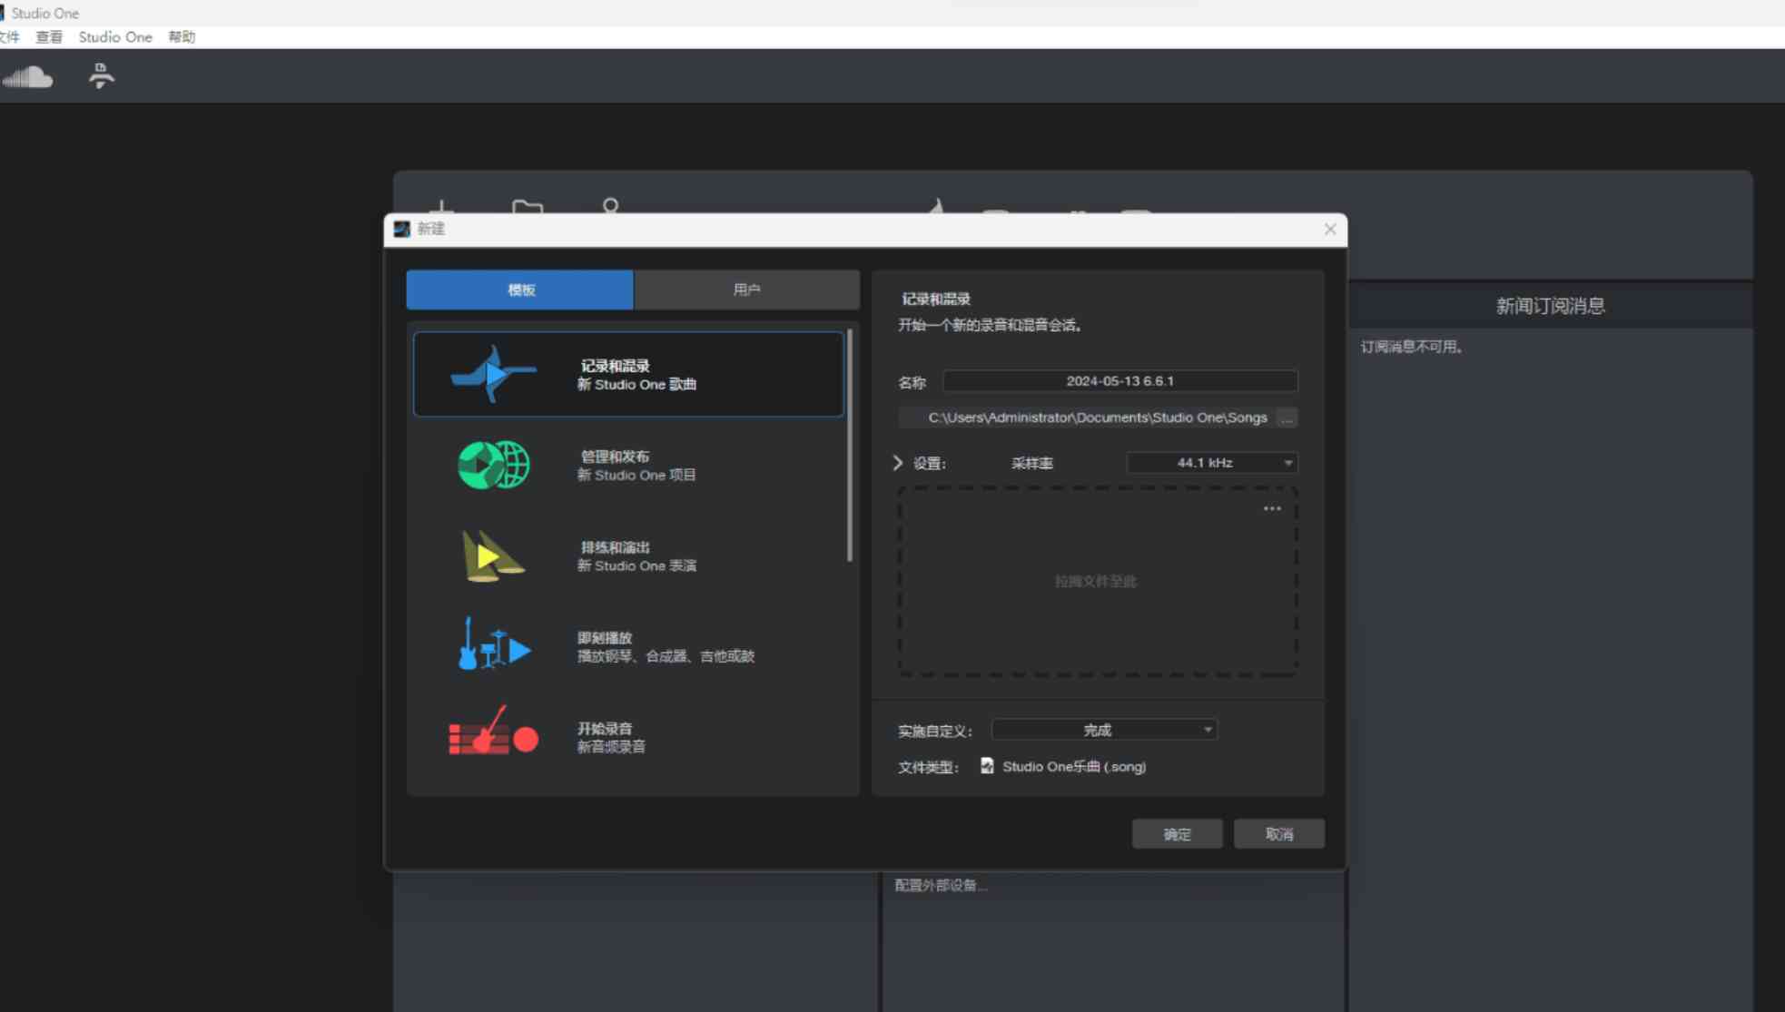The height and width of the screenshot is (1012, 1785).
Task: Expand the 设置 disclosure arrow
Action: pyautogui.click(x=898, y=463)
